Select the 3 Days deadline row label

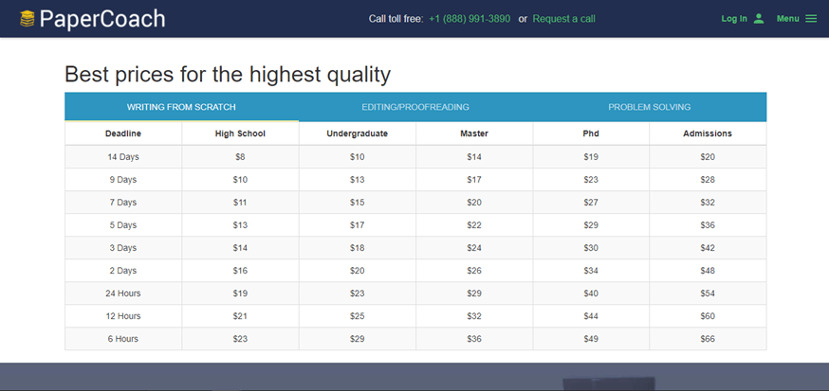[123, 248]
